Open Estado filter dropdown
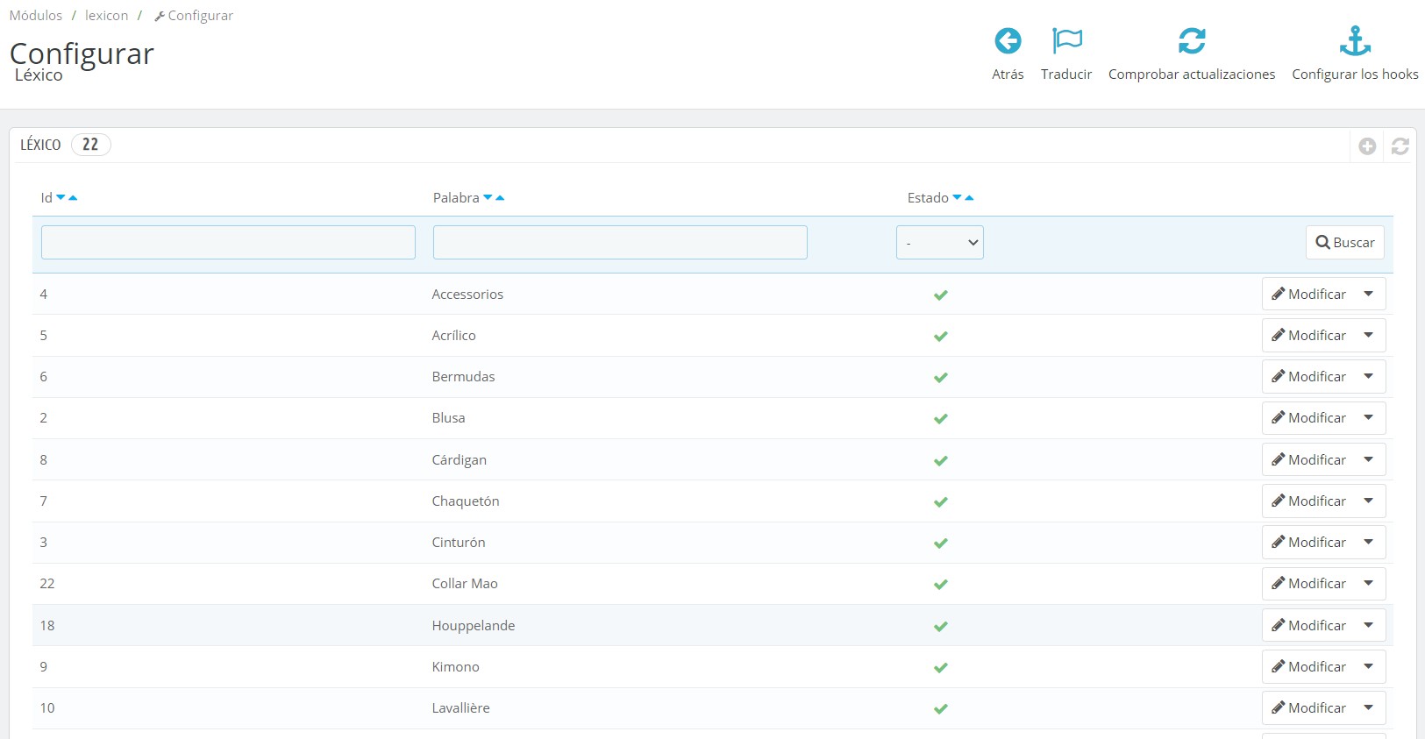Image resolution: width=1425 pixels, height=739 pixels. [x=940, y=243]
